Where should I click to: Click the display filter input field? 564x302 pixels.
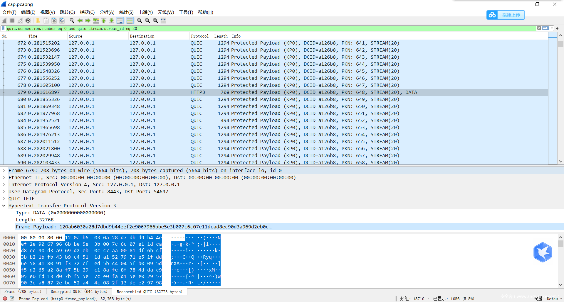point(264,28)
